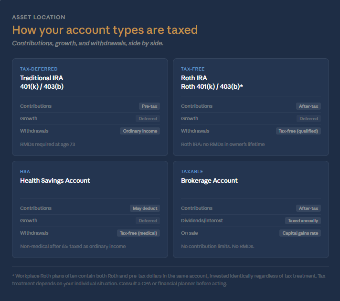Image resolution: width=340 pixels, height=301 pixels.
Task: Click the "Growth" label in the HSA card
Action: (x=29, y=220)
